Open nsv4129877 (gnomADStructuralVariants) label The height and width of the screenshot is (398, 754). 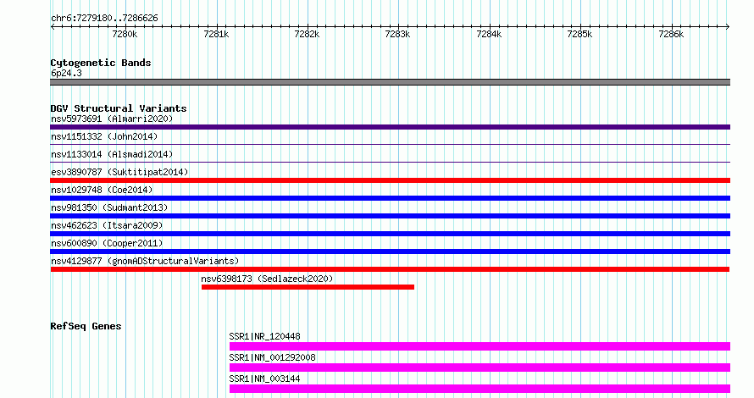coord(145,261)
